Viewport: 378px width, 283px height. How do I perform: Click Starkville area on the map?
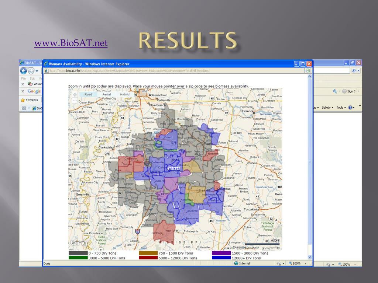coord(204,191)
